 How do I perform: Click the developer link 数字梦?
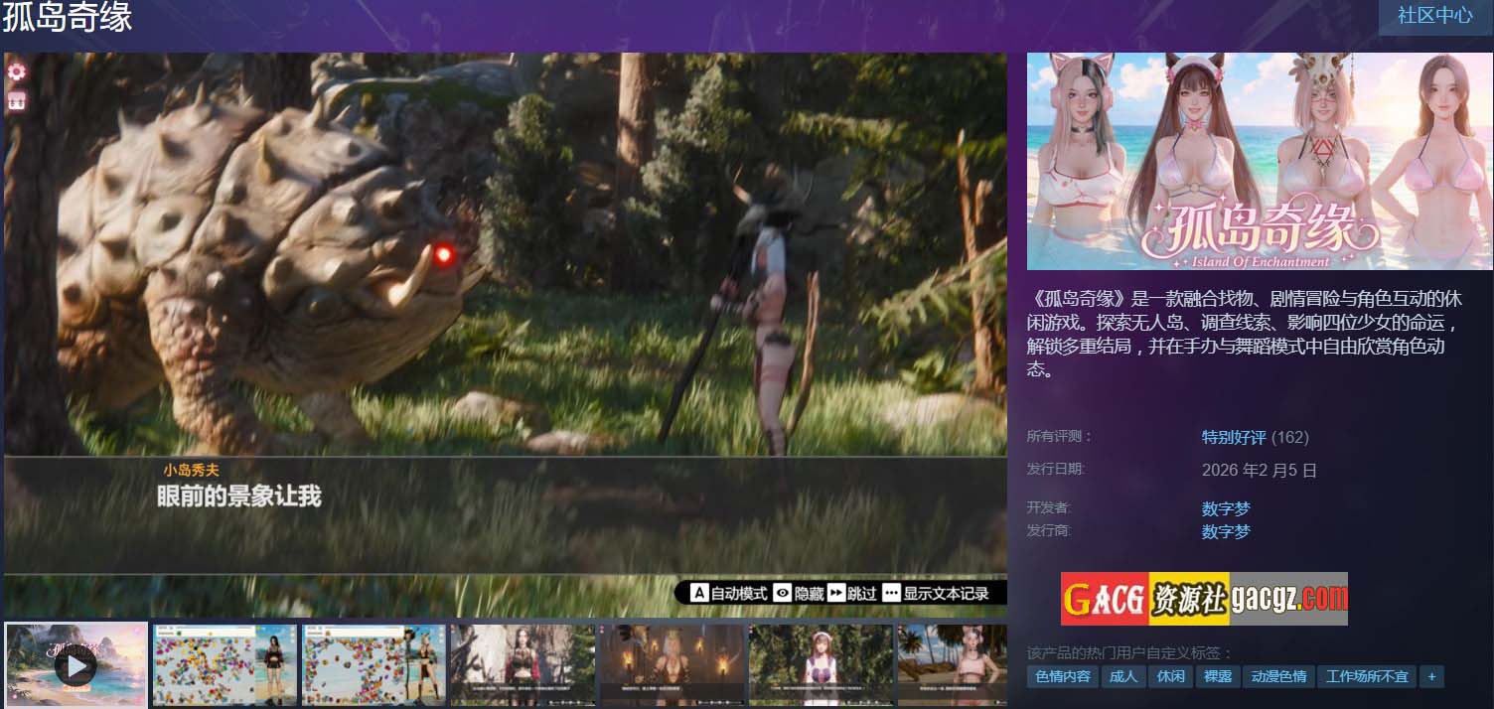coord(1226,508)
